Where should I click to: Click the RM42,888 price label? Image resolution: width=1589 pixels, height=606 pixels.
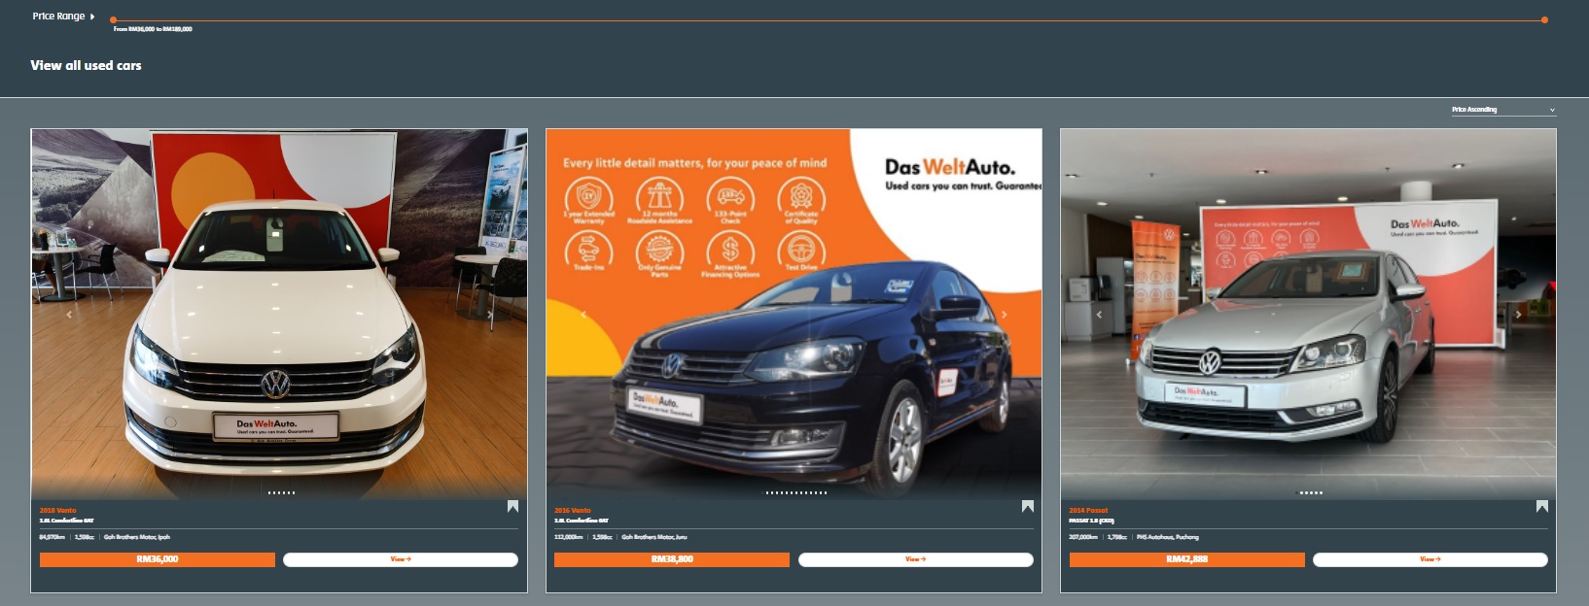pos(1186,559)
